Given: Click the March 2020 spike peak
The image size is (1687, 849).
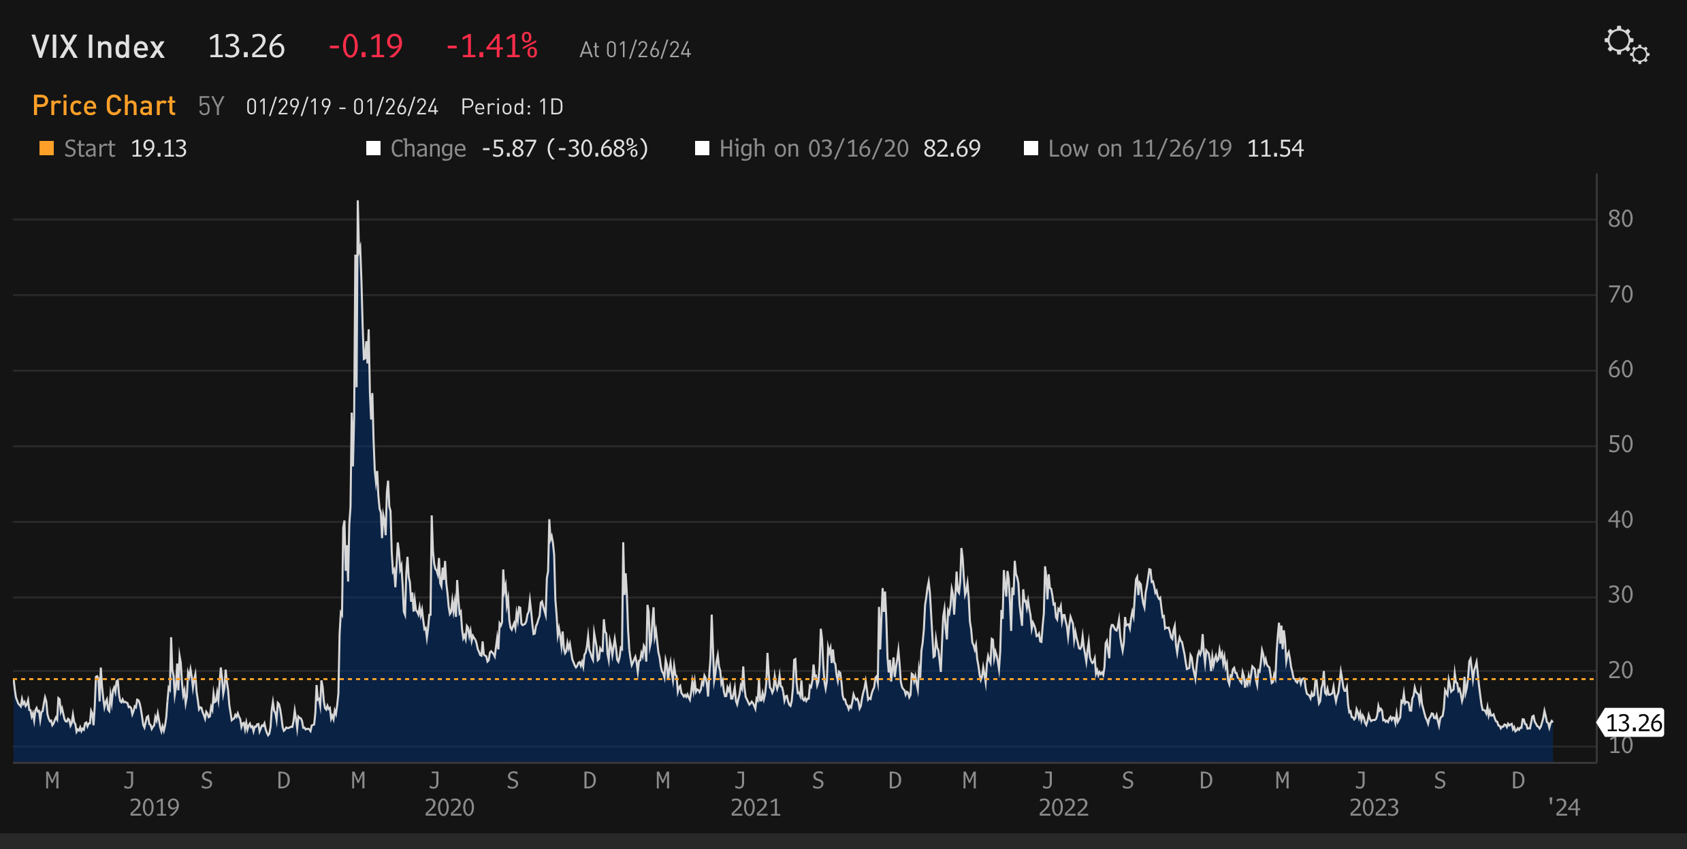Looking at the screenshot, I should (x=357, y=202).
